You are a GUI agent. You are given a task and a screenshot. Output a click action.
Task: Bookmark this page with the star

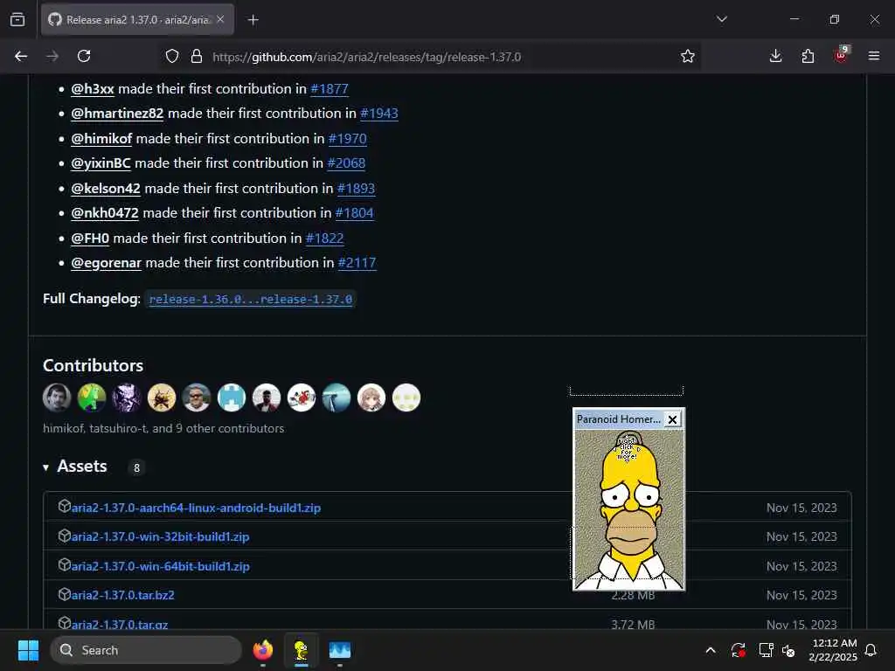click(688, 56)
